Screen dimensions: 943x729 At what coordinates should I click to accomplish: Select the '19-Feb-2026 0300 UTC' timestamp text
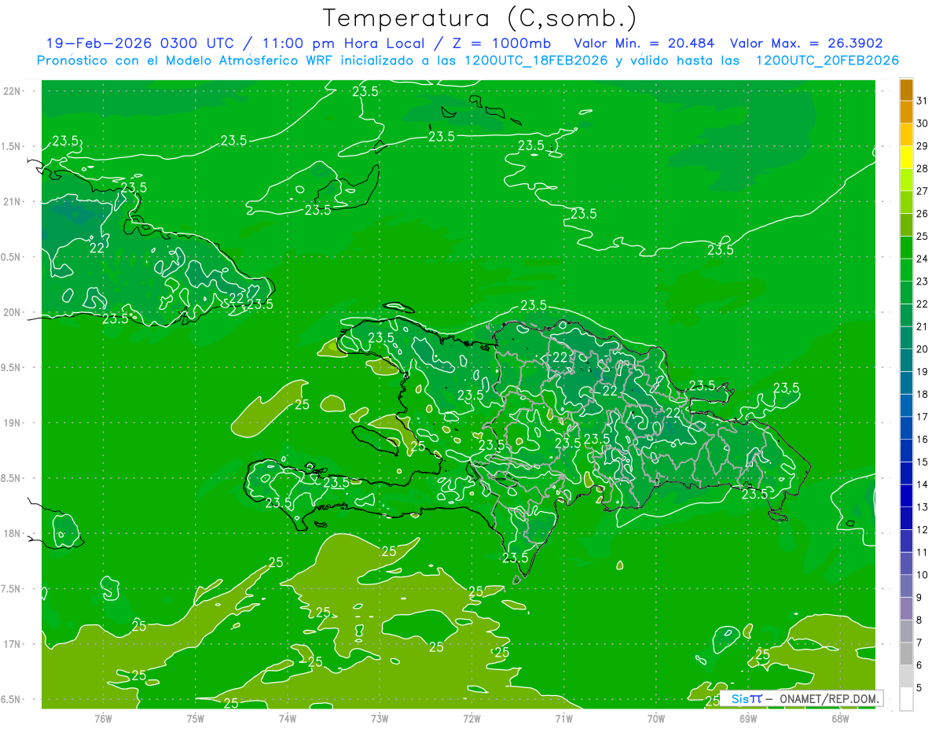point(139,43)
